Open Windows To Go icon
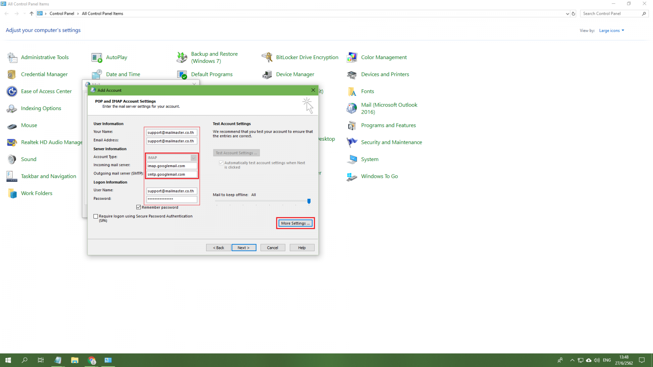Screen dimensions: 653x367 pyautogui.click(x=352, y=177)
